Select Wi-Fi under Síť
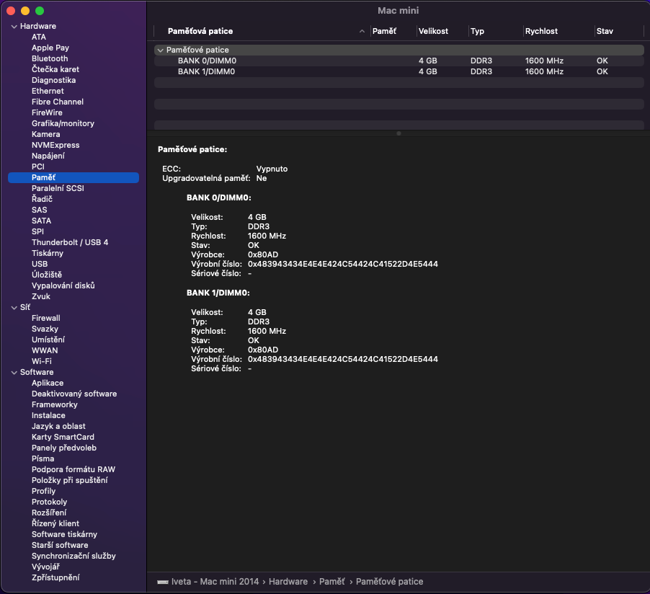This screenshot has width=650, height=594. coord(42,361)
